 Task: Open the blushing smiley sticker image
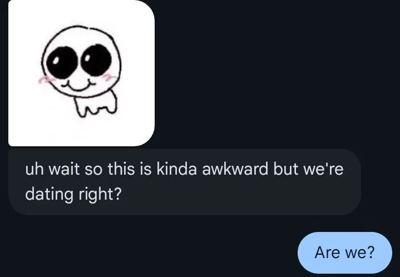pyautogui.click(x=81, y=73)
